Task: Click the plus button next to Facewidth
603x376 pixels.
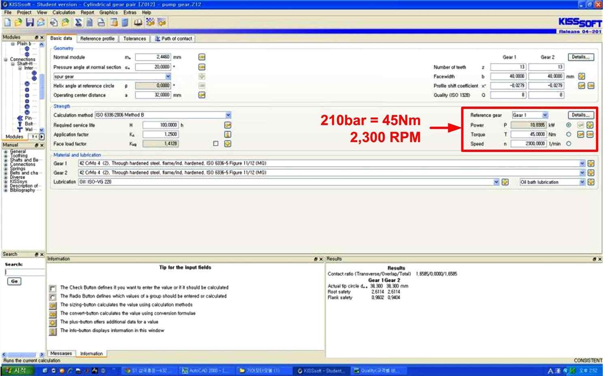Action: point(582,76)
